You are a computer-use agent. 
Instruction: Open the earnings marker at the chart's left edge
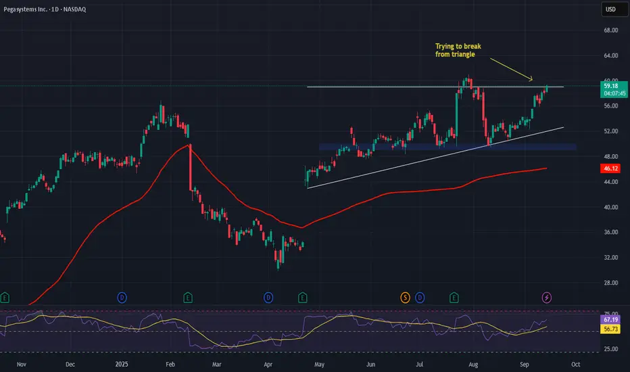point(5,298)
